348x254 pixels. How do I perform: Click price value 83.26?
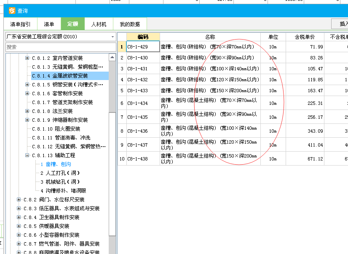click(x=316, y=58)
